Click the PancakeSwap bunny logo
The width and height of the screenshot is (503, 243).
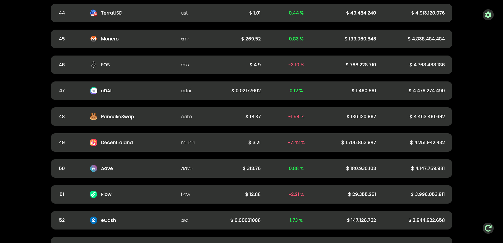(94, 117)
